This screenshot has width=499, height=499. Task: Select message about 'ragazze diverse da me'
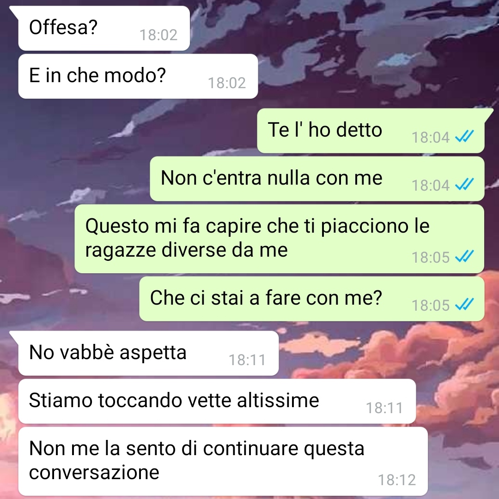point(279,239)
